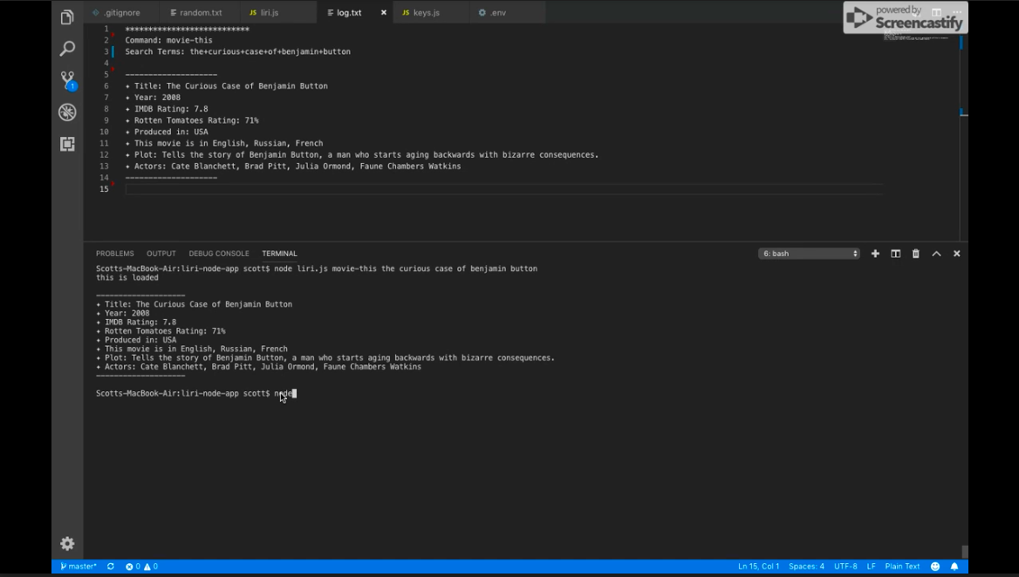
Task: Switch to the .env tab
Action: [x=498, y=12]
